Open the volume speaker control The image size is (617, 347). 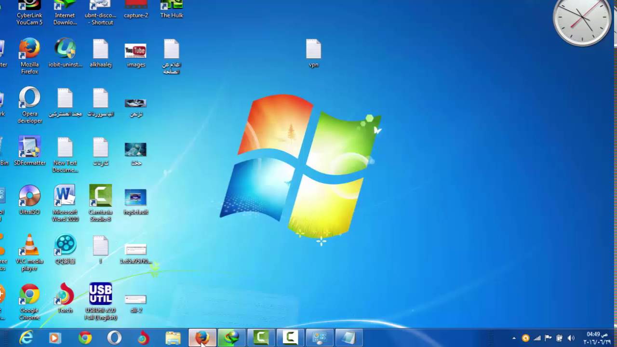tap(571, 338)
